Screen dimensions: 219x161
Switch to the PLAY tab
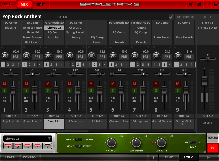pos(8,4)
